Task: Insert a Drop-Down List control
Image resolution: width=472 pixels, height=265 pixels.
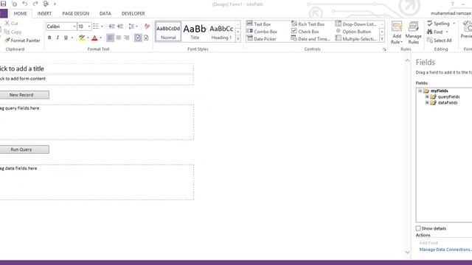Action: [355, 24]
